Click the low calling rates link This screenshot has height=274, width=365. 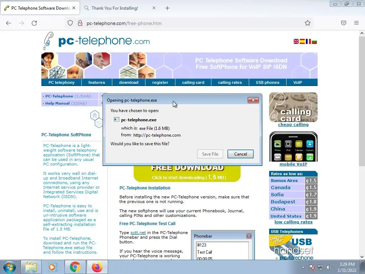(293, 222)
